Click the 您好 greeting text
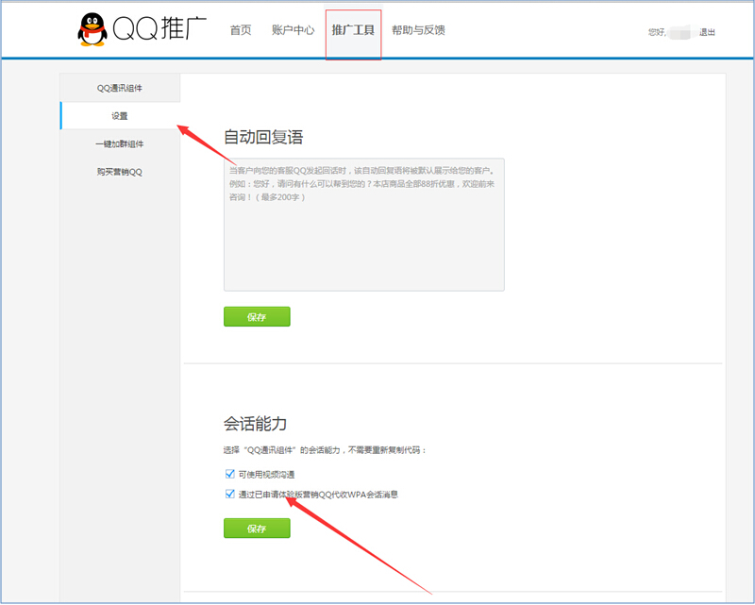The image size is (755, 605). coord(657,32)
